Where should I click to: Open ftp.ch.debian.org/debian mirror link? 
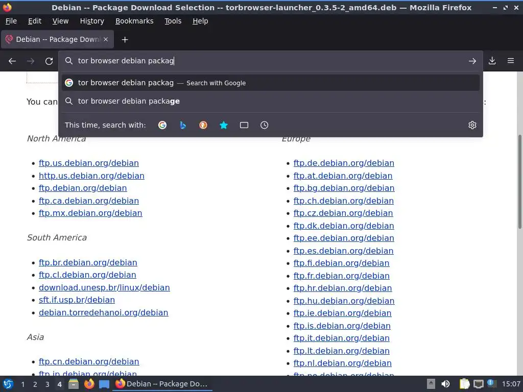(344, 201)
